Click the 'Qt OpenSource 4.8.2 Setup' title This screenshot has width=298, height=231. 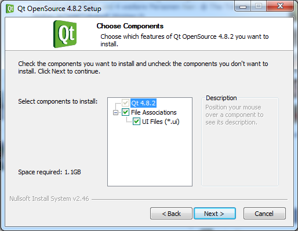(59, 9)
